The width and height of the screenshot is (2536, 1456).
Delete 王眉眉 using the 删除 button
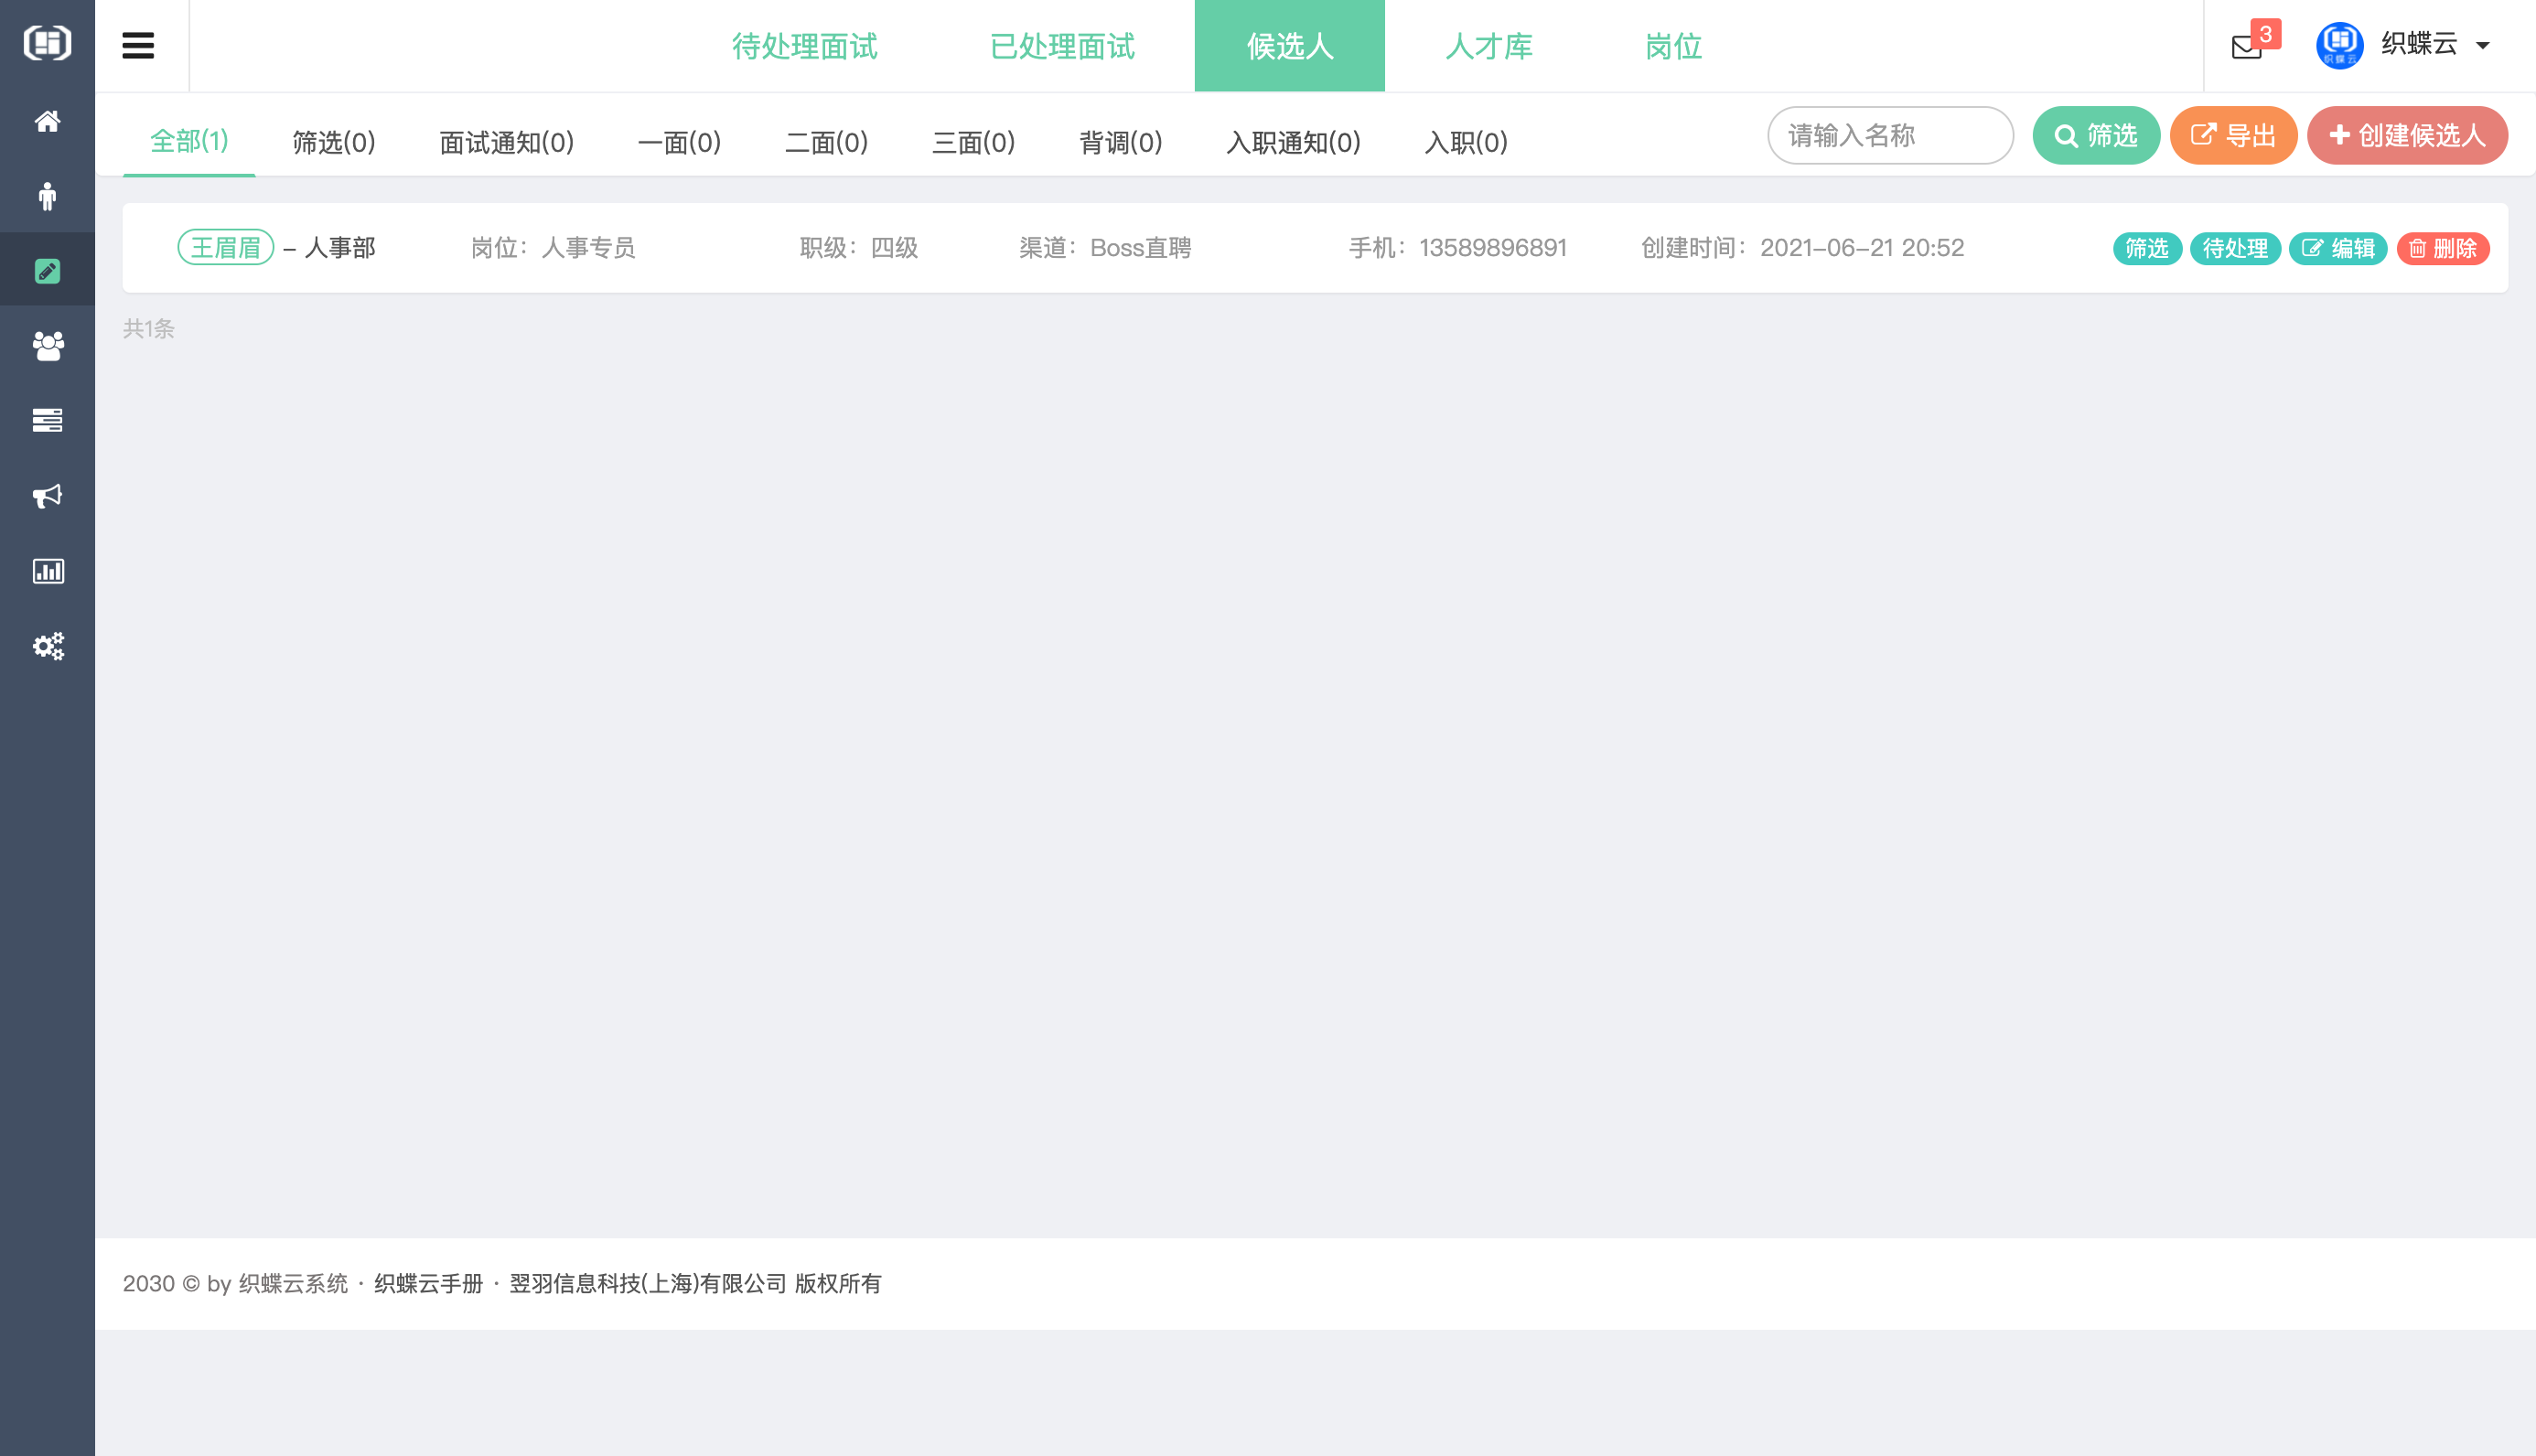pyautogui.click(x=2443, y=248)
